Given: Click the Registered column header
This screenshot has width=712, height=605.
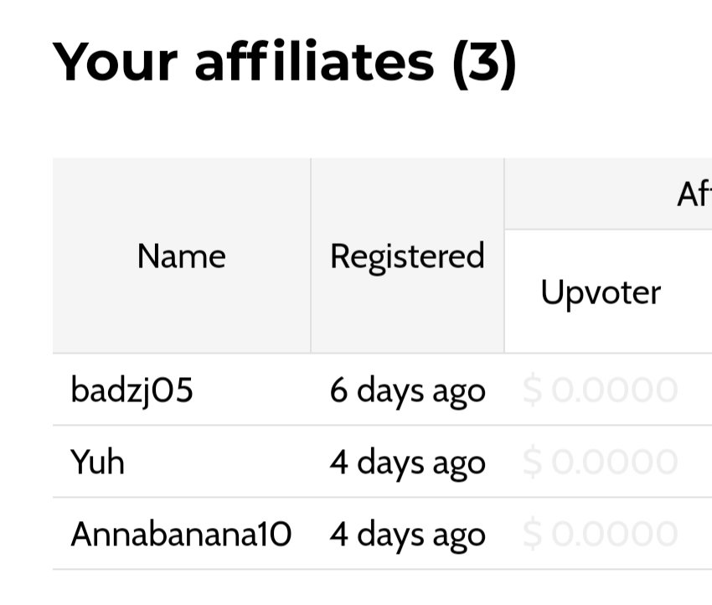Looking at the screenshot, I should click(407, 257).
